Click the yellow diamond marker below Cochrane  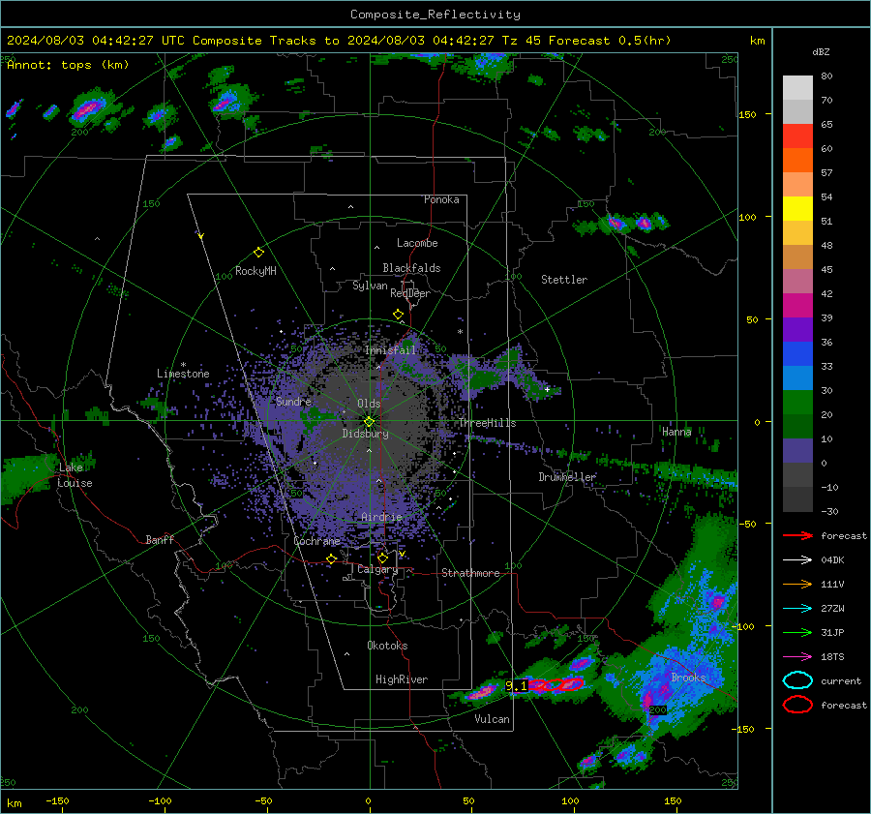[x=331, y=559]
